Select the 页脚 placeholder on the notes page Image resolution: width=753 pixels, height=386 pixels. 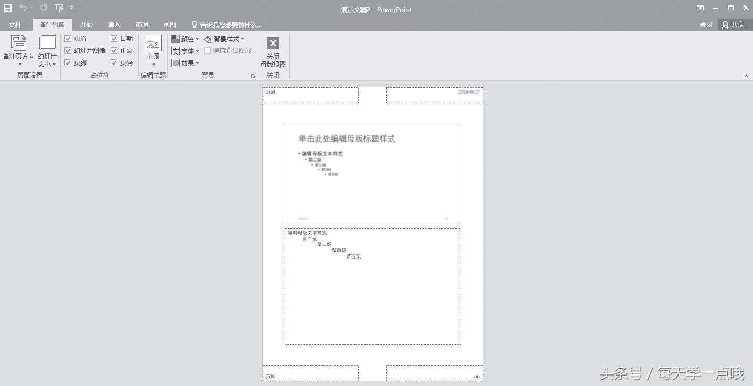[310, 372]
